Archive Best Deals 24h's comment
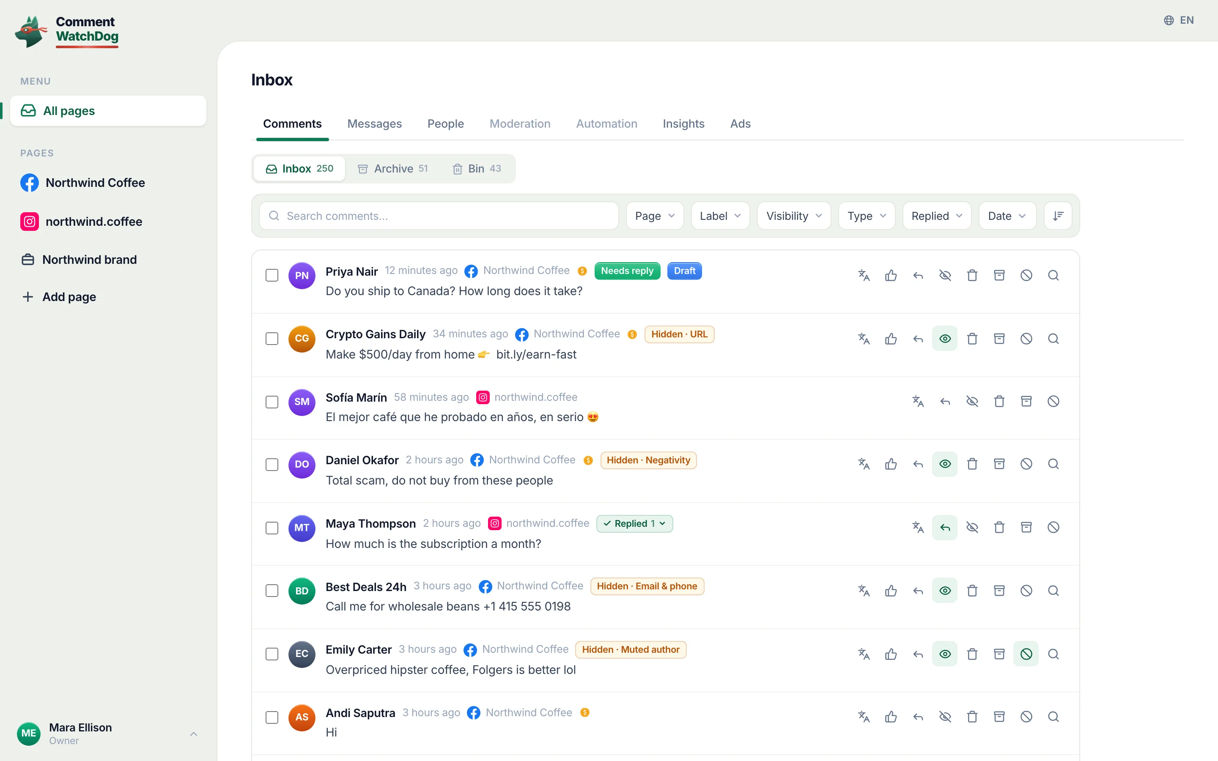Viewport: 1218px width, 761px height. pos(1000,590)
